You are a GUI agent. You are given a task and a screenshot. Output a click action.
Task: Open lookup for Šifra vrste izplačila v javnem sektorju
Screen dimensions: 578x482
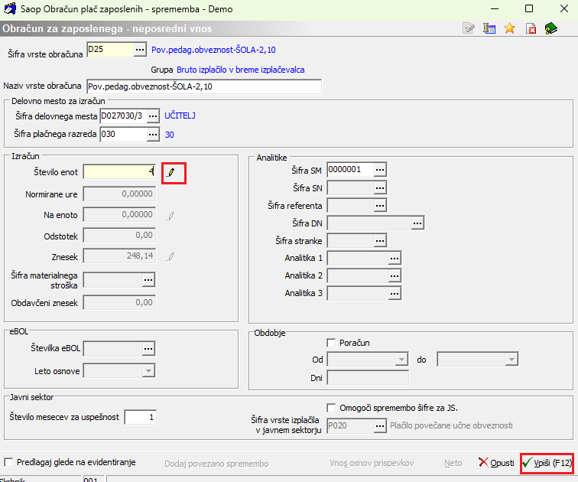380,426
